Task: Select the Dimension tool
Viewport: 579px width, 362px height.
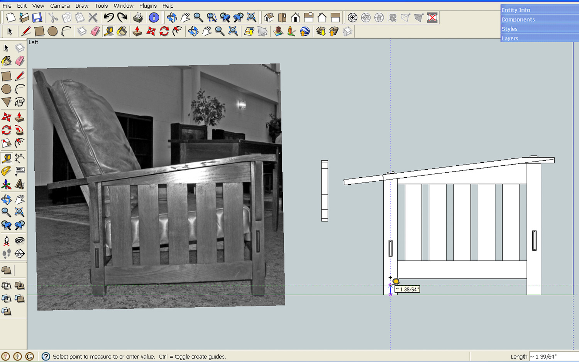Action: 20,158
